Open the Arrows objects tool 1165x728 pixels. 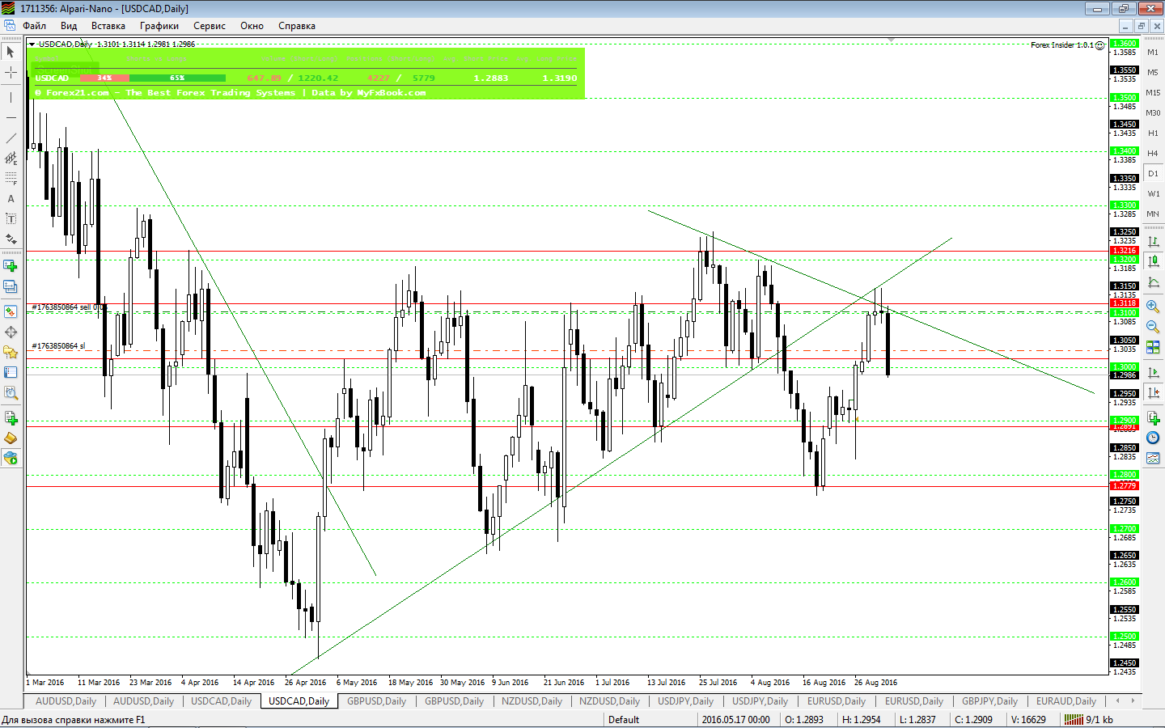coord(11,239)
